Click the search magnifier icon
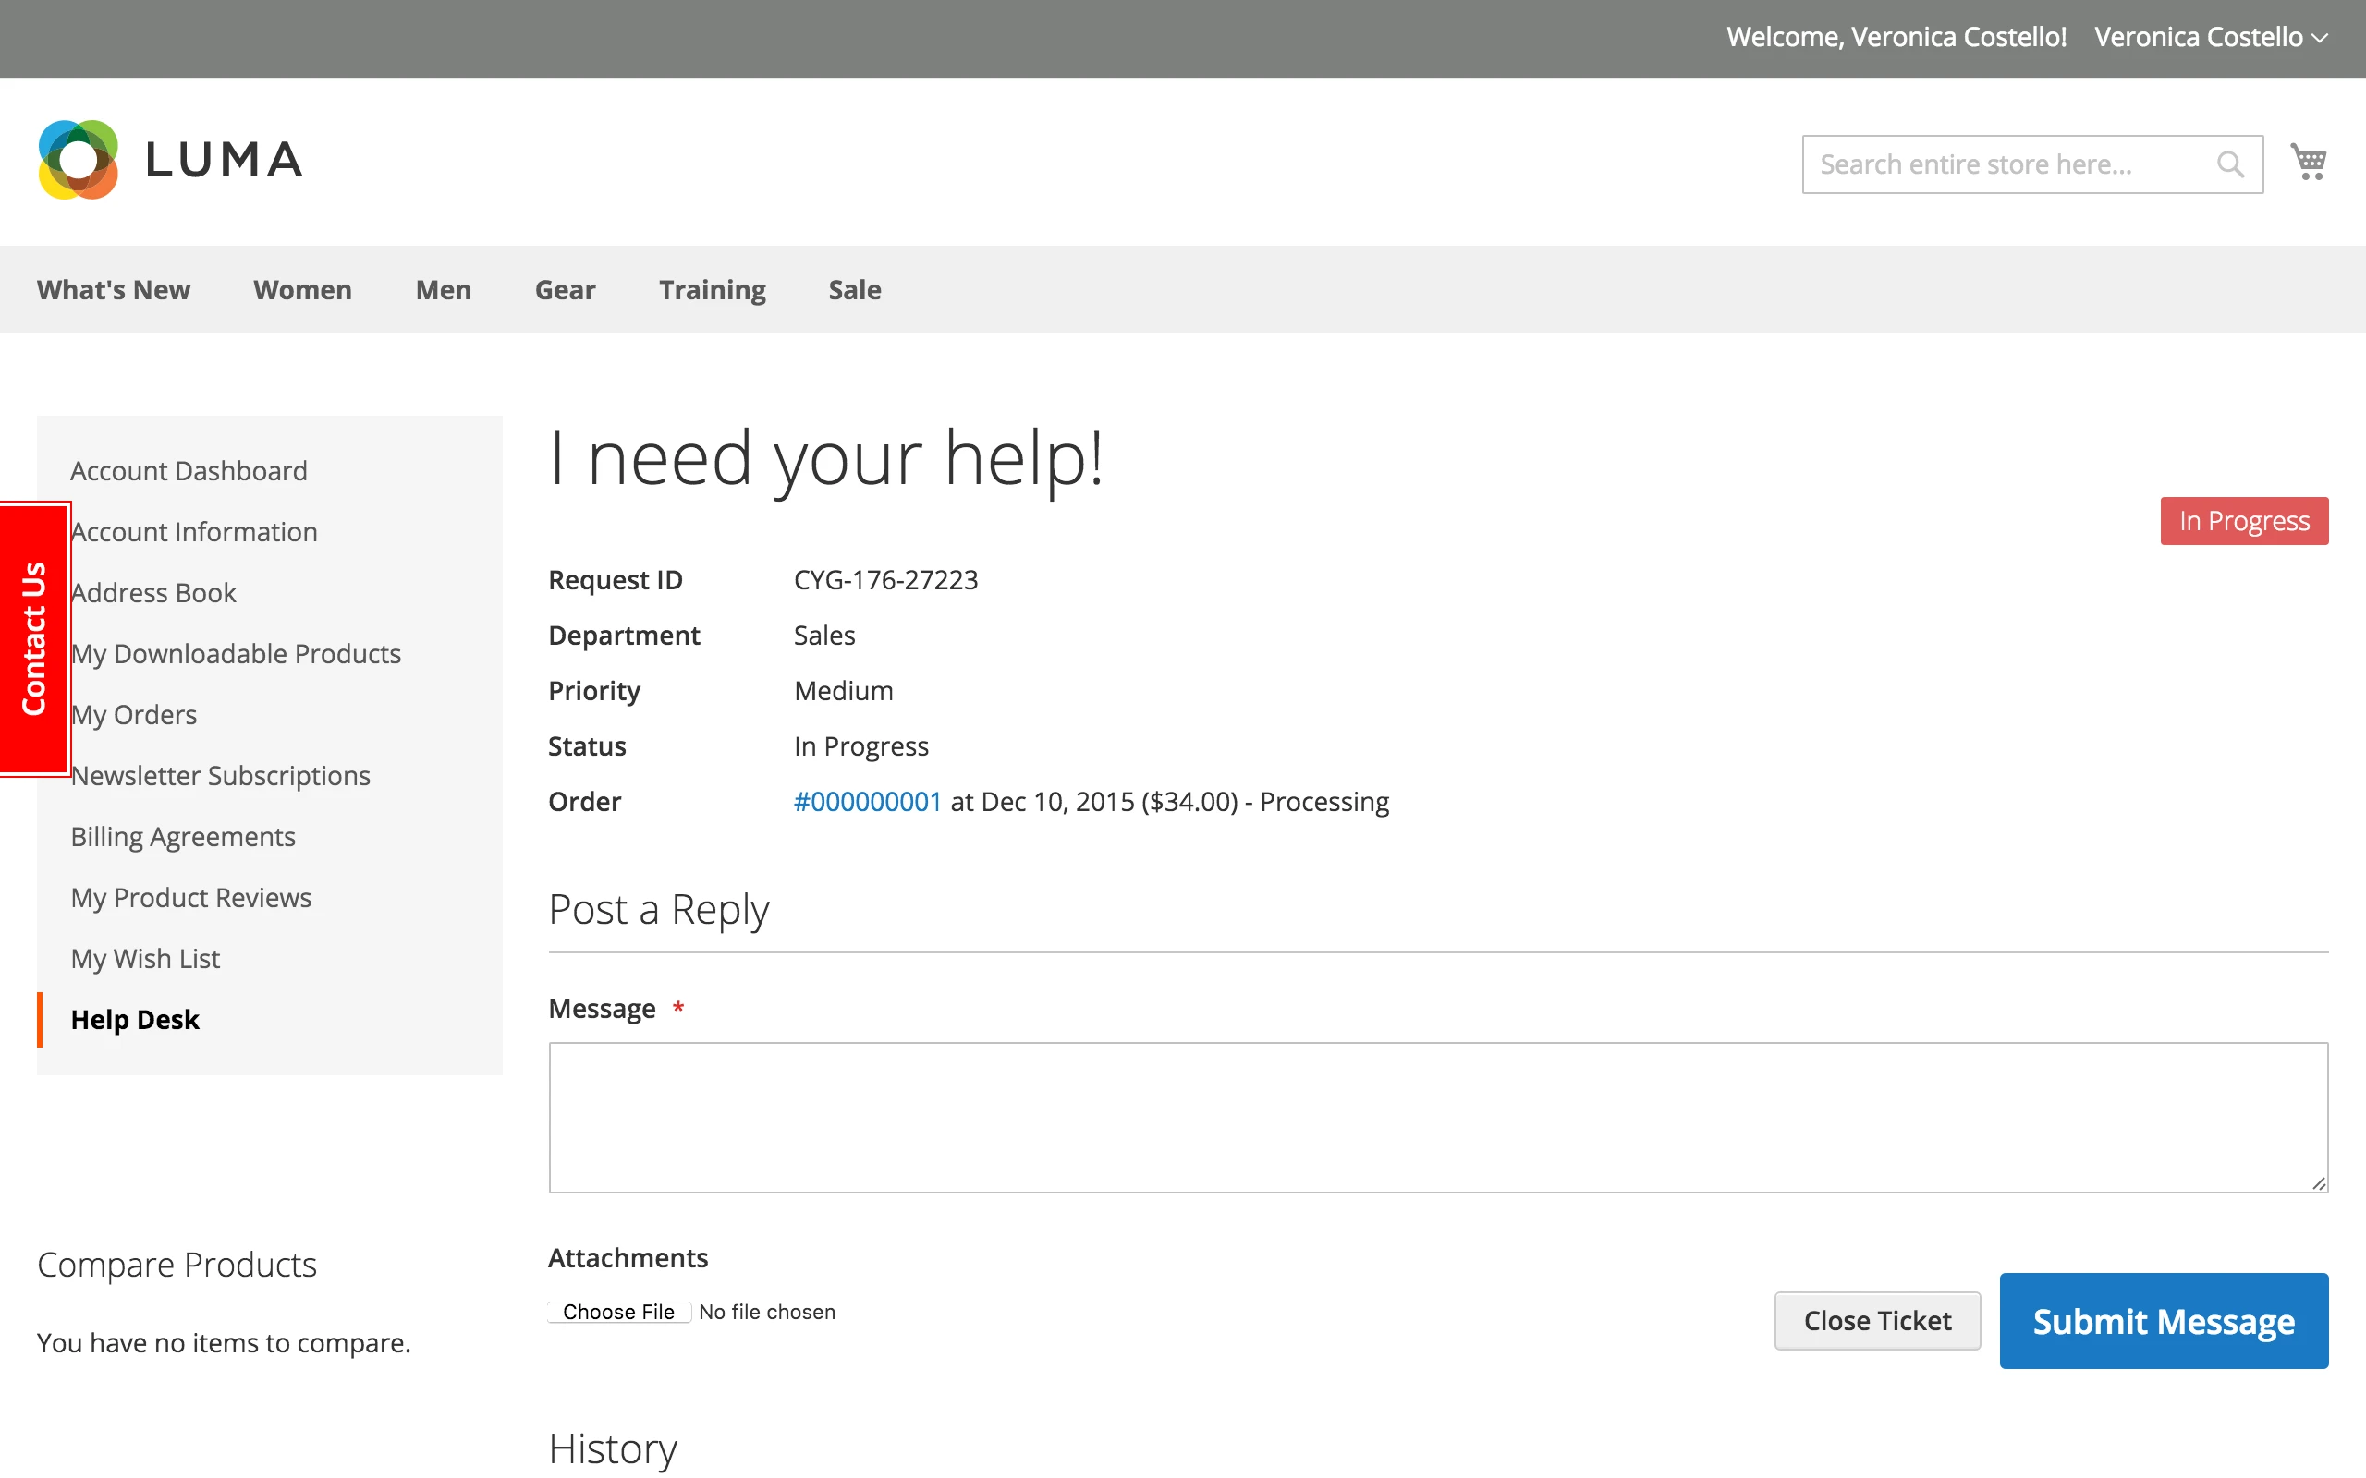2366x1478 pixels. coord(2229,164)
